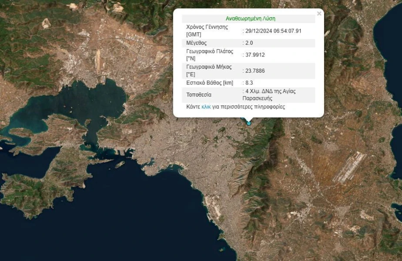Screen dimensions: 402x261
Task: Click the longitude value '23.7886'
Action: pyautogui.click(x=255, y=71)
